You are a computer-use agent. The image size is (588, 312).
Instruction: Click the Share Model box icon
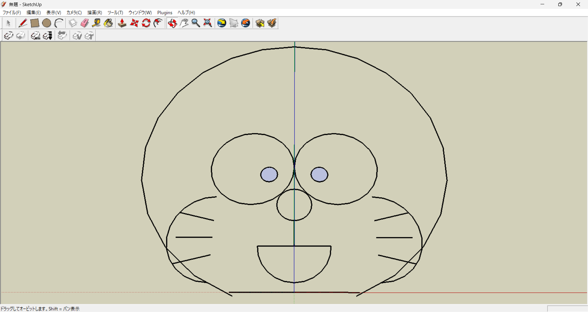click(x=272, y=23)
